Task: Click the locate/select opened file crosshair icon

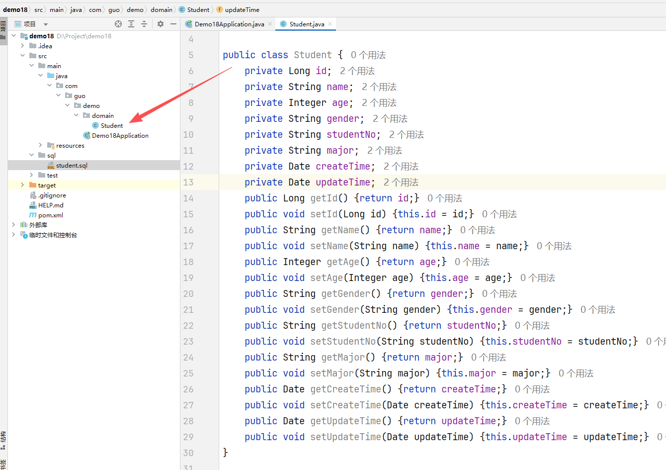Action: (x=118, y=24)
